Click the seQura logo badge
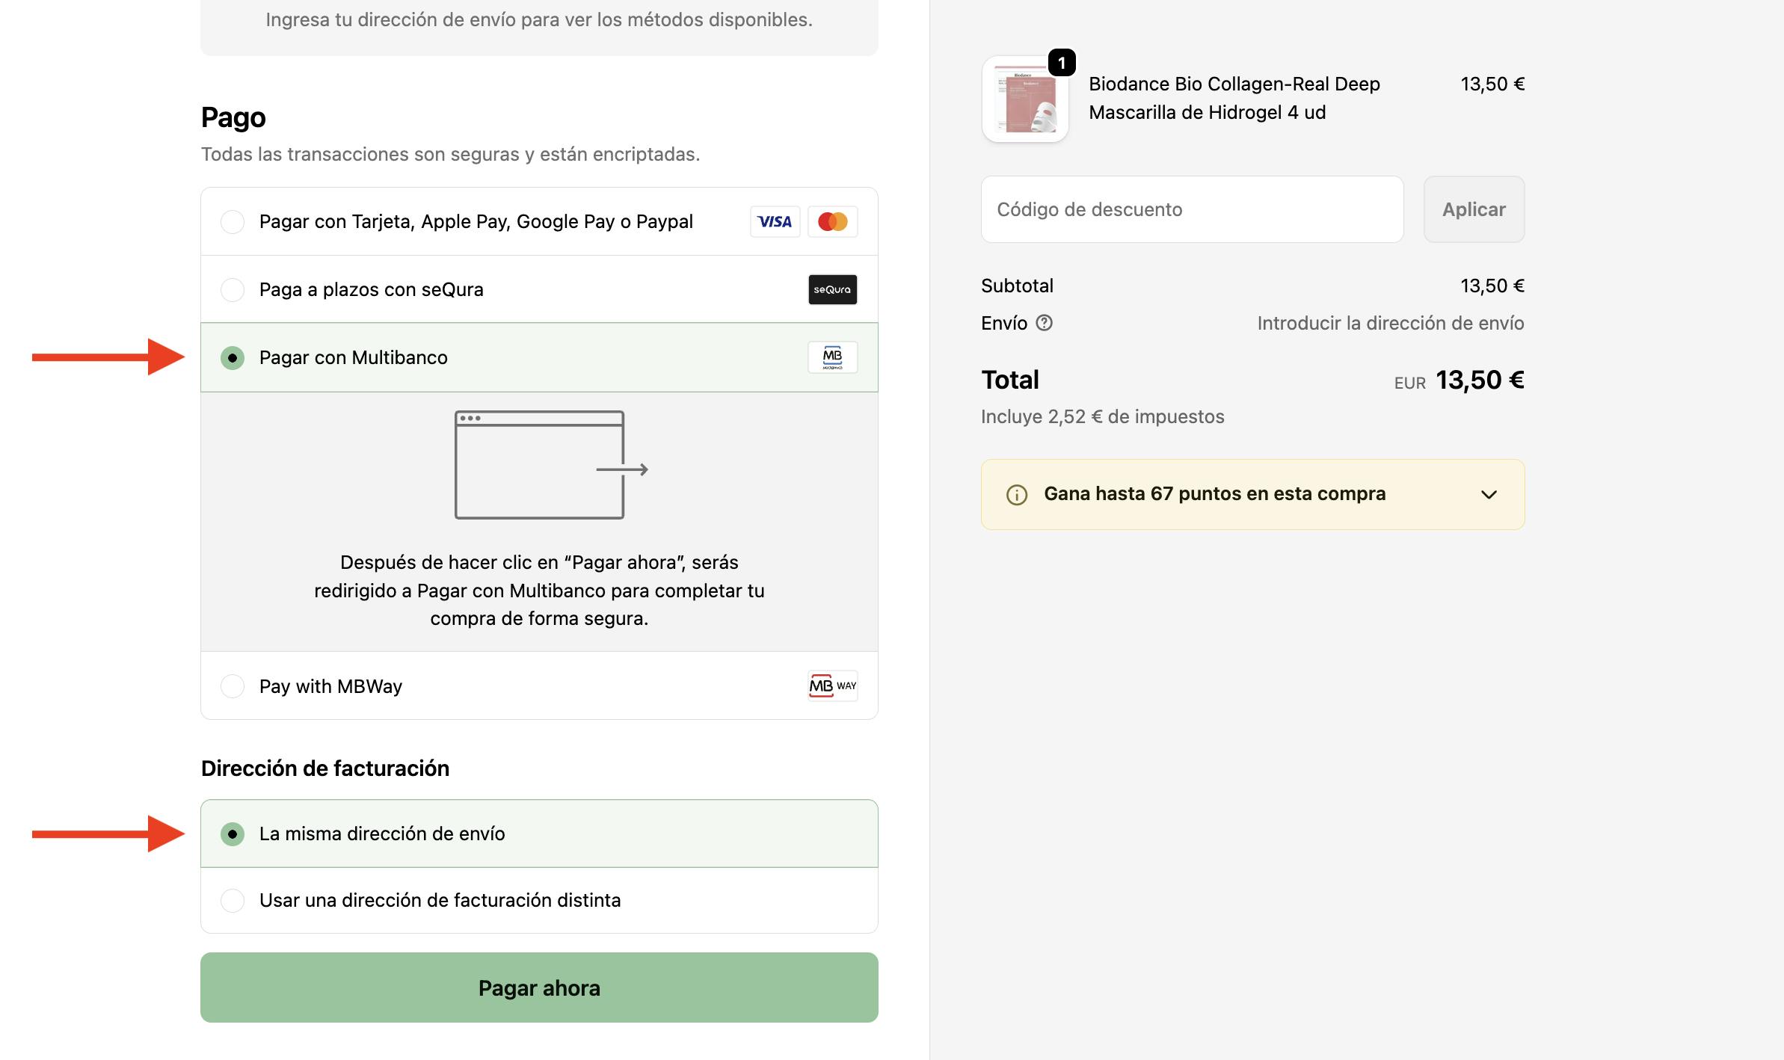 click(x=832, y=289)
